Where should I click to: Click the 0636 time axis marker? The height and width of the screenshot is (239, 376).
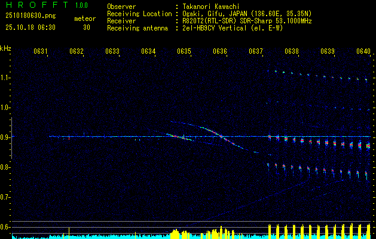coord(220,51)
